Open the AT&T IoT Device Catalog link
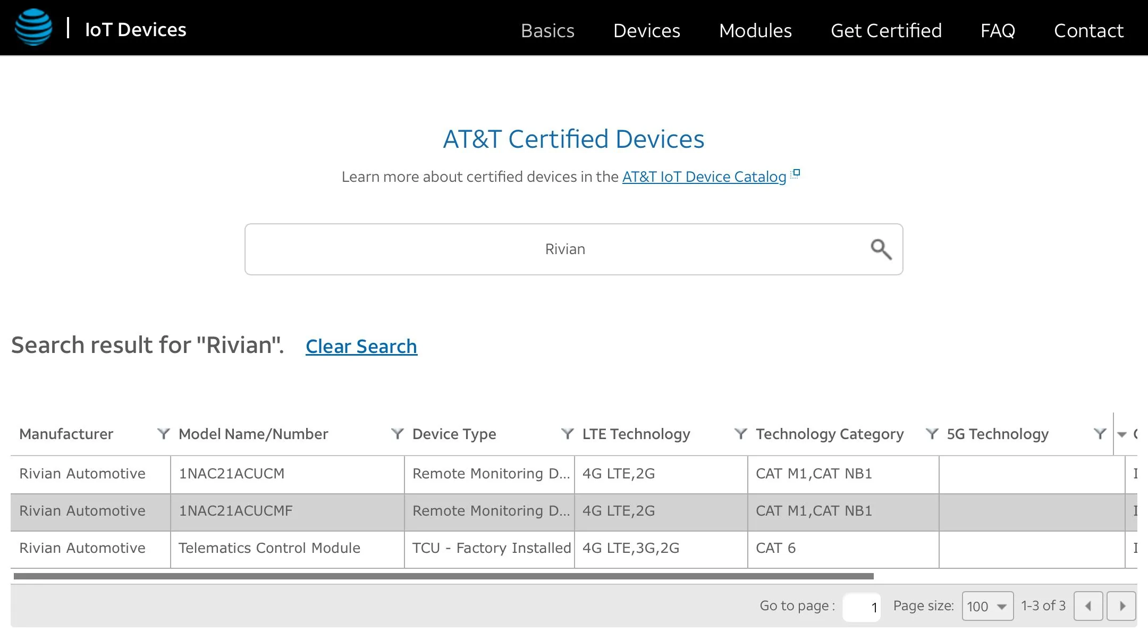 click(704, 176)
